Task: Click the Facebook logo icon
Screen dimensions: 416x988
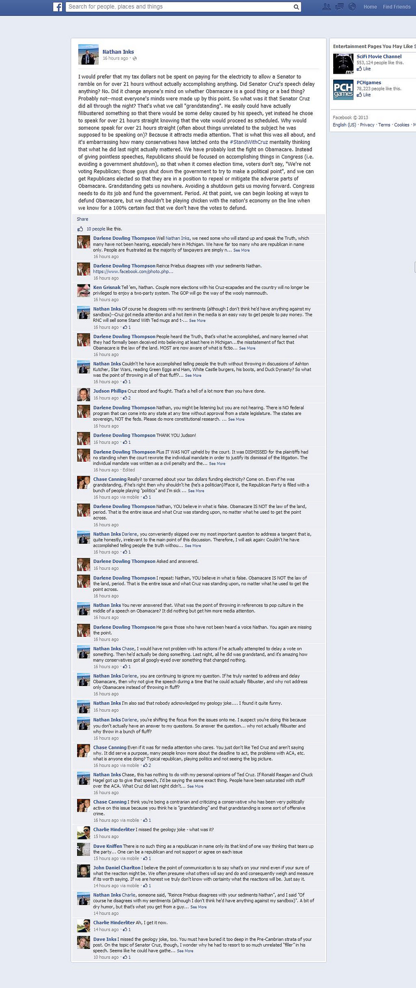Action: point(58,7)
